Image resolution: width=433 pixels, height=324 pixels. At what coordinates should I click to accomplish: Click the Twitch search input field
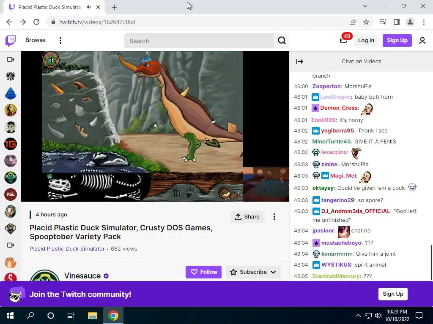pos(199,41)
